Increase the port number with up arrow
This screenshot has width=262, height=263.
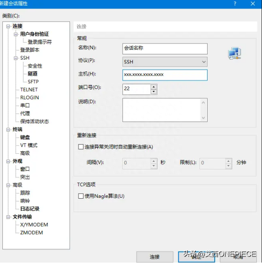coord(154,87)
